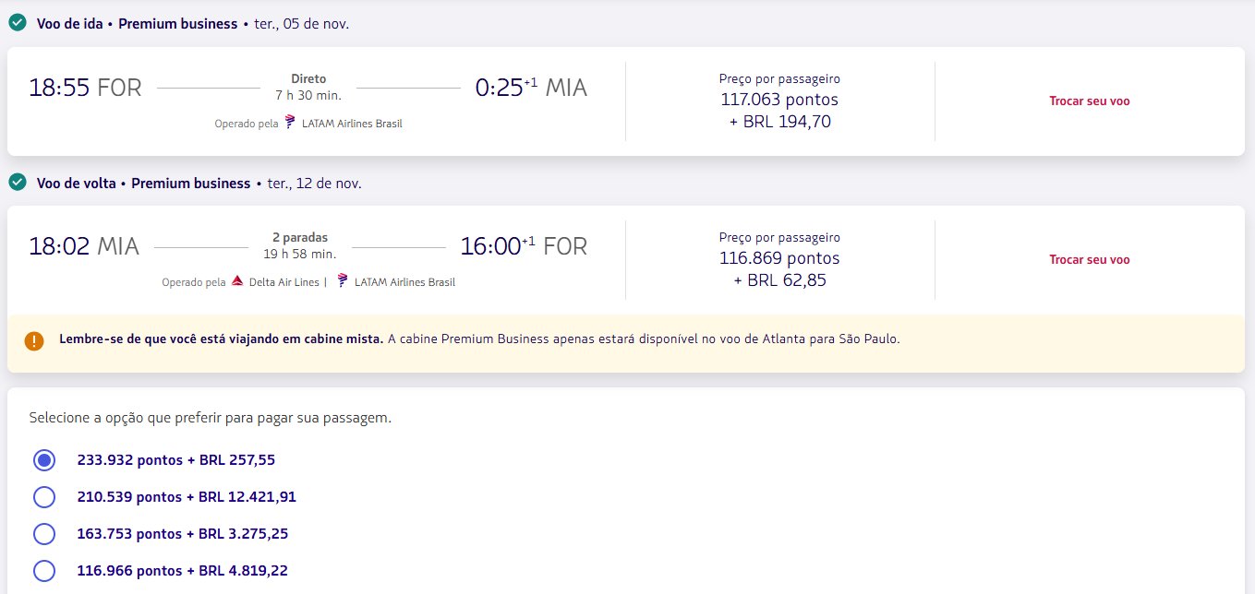Click the 16:00 FOR arrival time

coord(524,246)
